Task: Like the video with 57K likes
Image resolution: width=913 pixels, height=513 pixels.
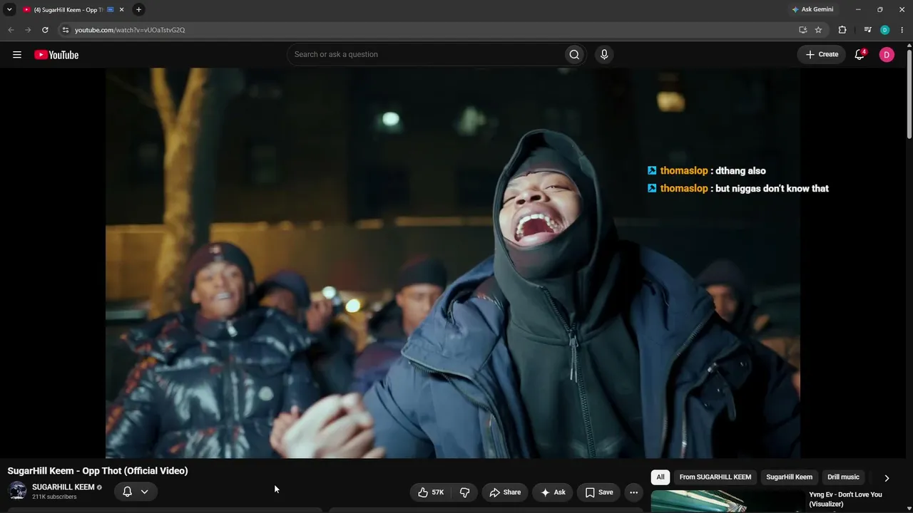Action: [431, 492]
